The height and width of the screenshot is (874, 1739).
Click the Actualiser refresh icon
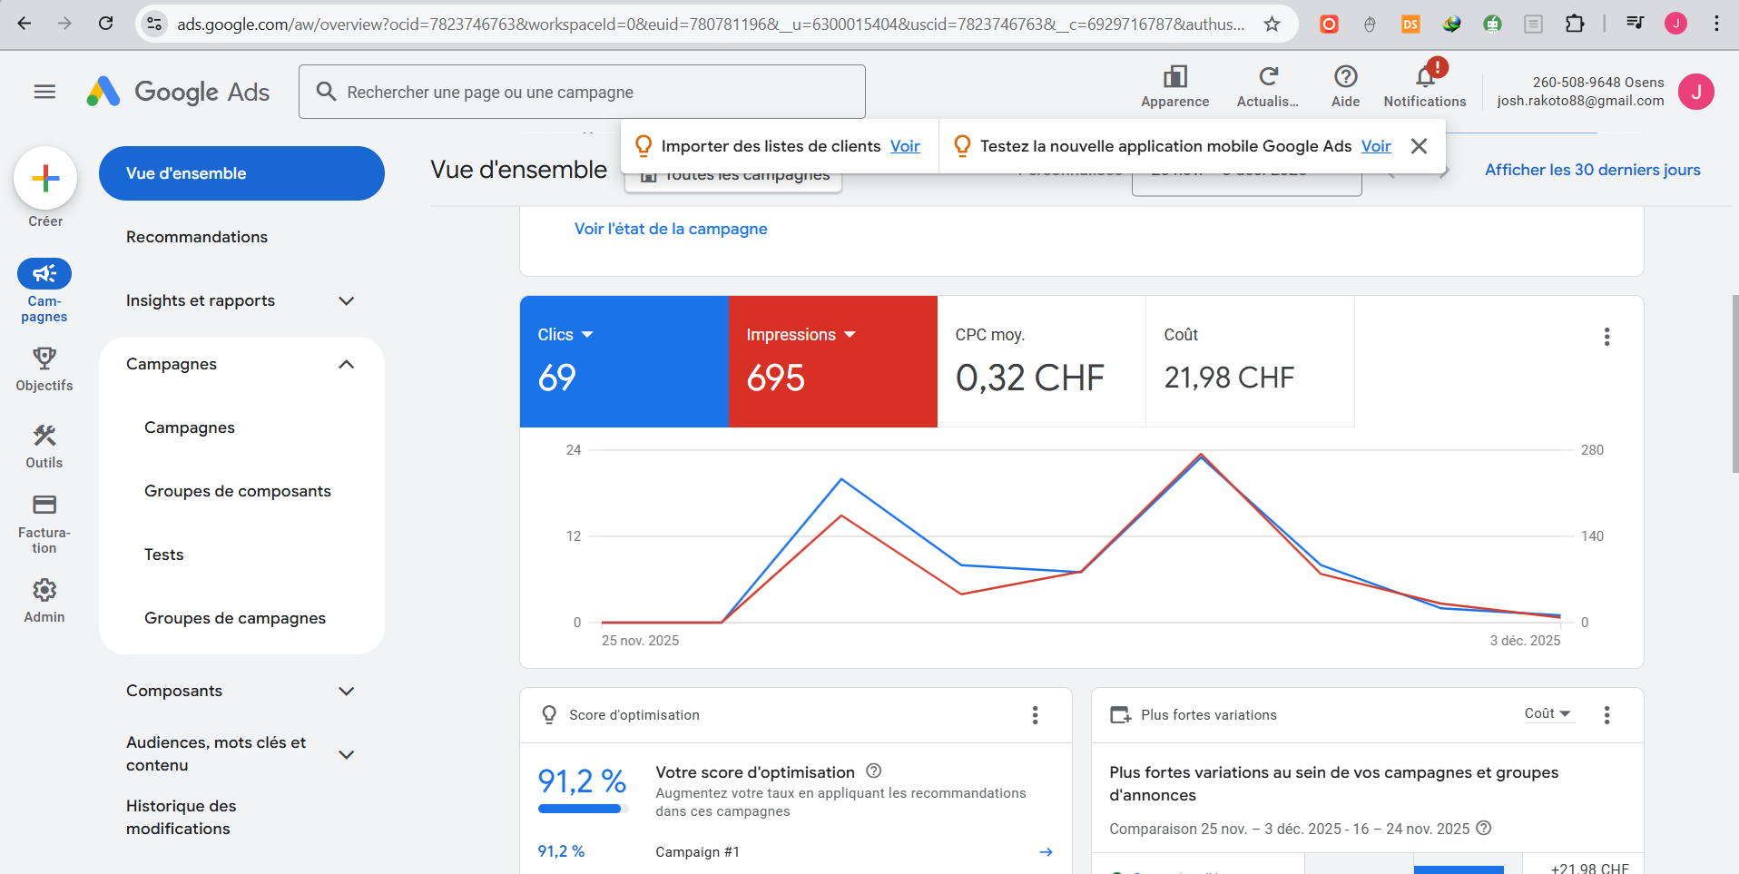(x=1268, y=77)
